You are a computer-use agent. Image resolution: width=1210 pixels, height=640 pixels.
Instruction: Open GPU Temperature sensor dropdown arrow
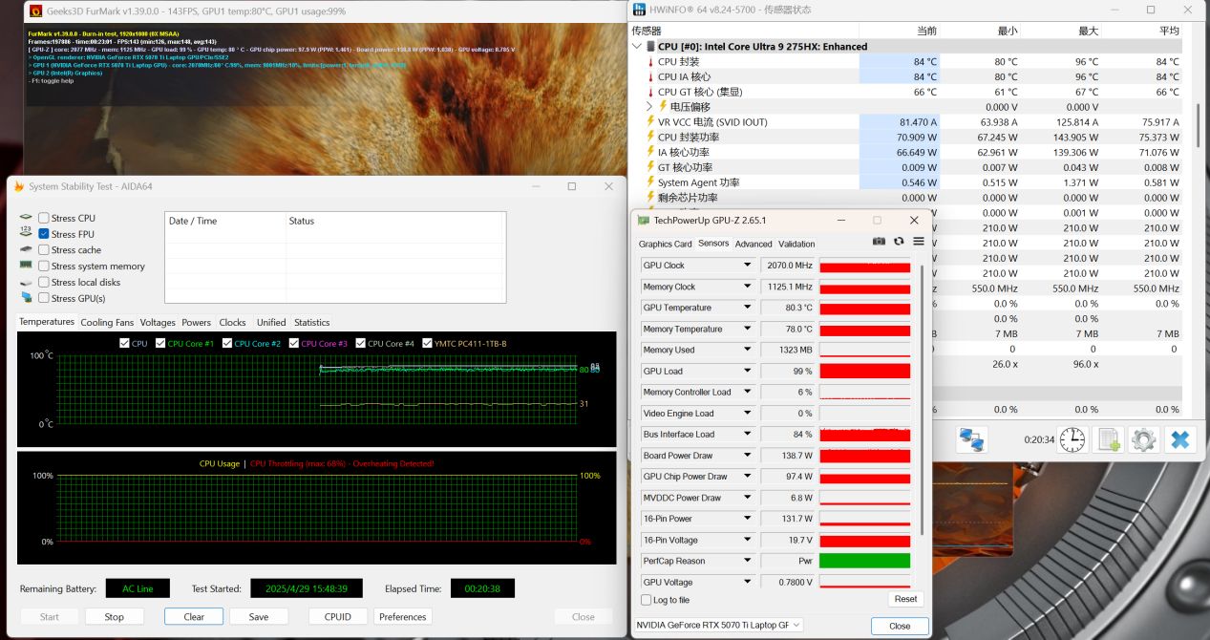click(748, 308)
